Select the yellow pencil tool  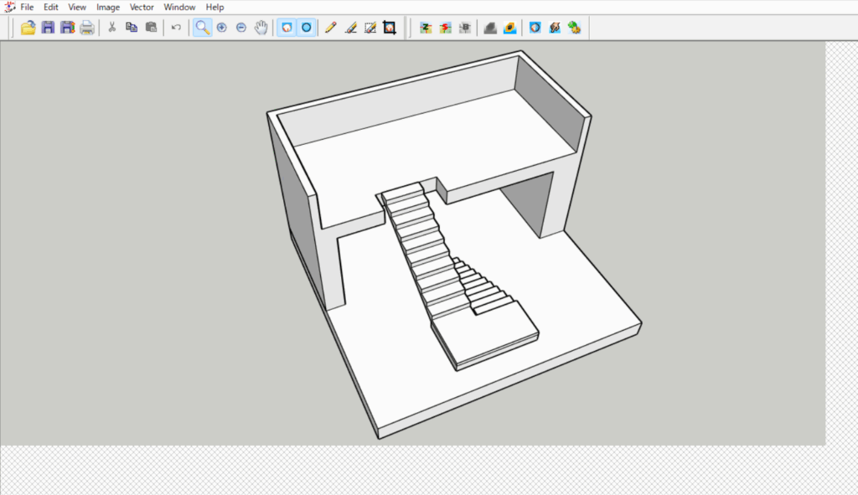pyautogui.click(x=330, y=28)
